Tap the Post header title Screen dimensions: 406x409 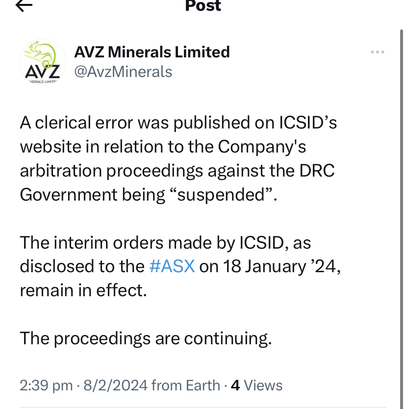point(203,6)
